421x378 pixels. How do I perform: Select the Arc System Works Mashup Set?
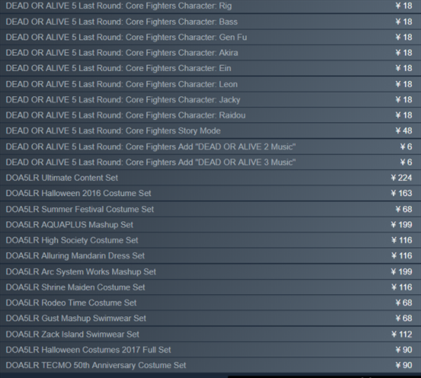[x=210, y=272]
